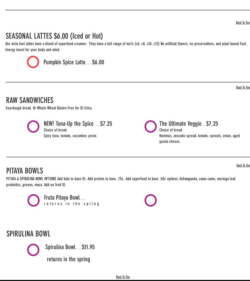Click the SEASONAL LATTES $6.00 section heading

click(x=54, y=36)
